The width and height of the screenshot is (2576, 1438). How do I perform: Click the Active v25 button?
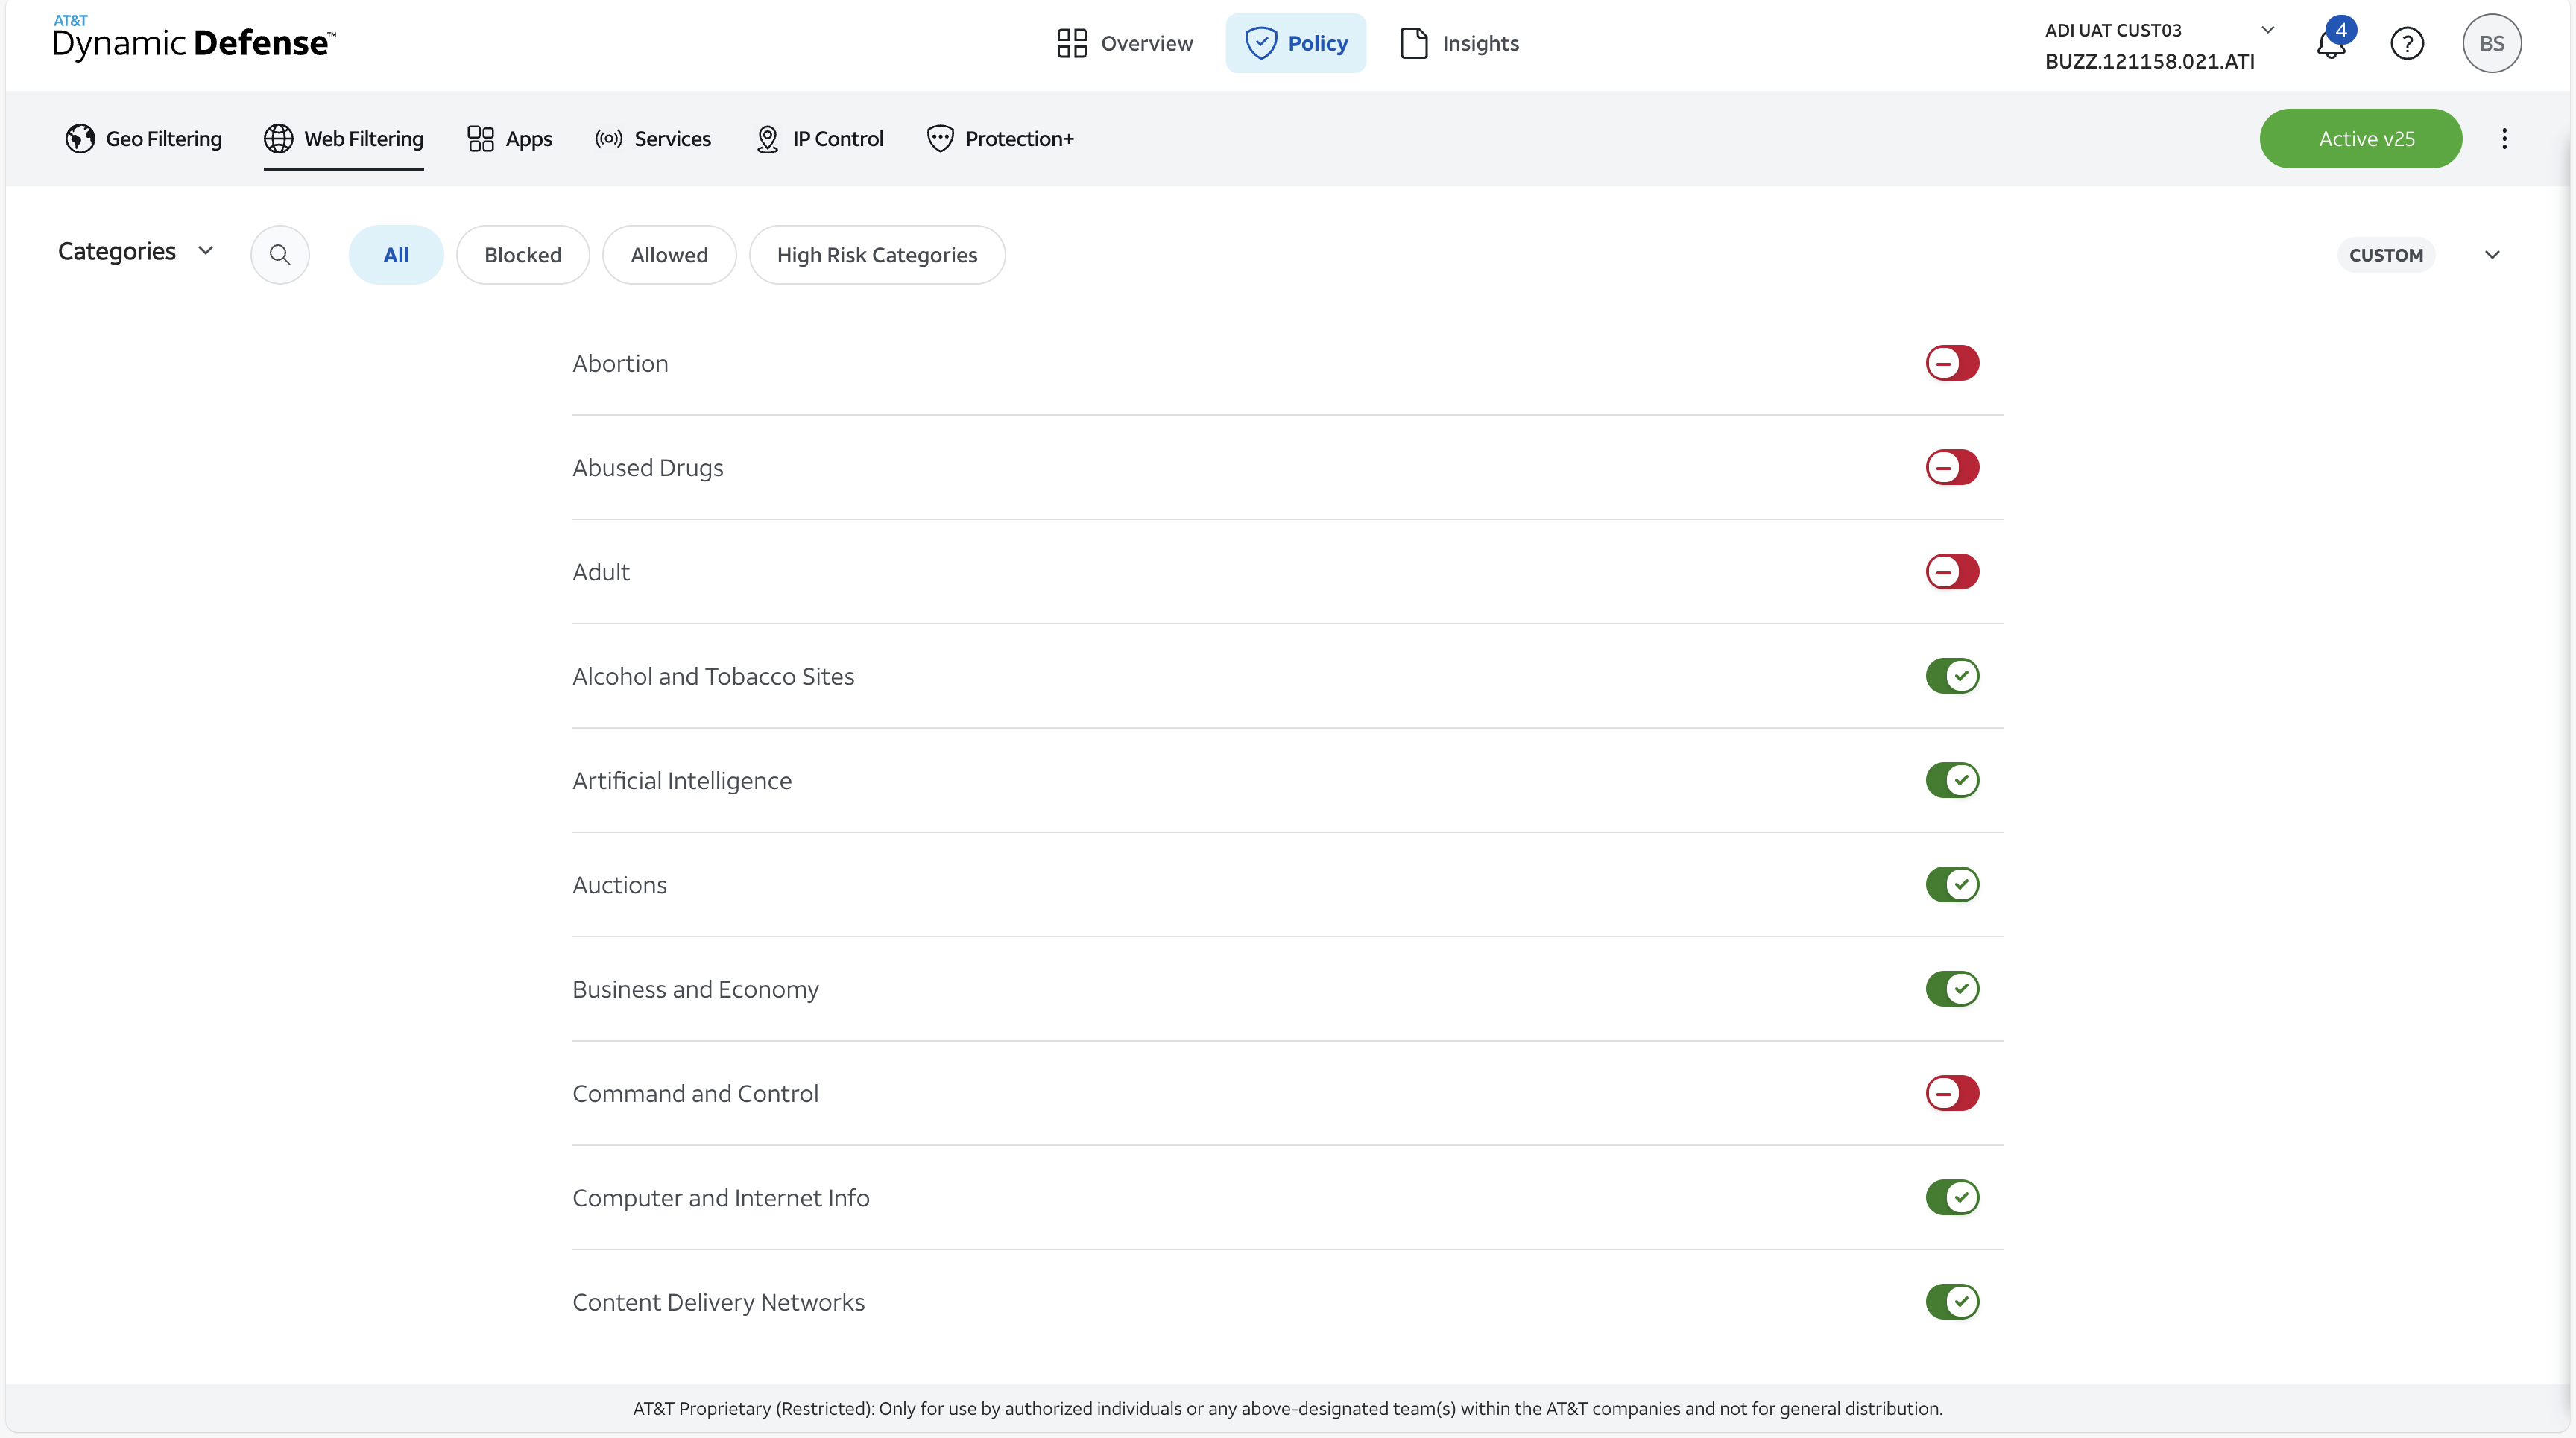point(2360,139)
